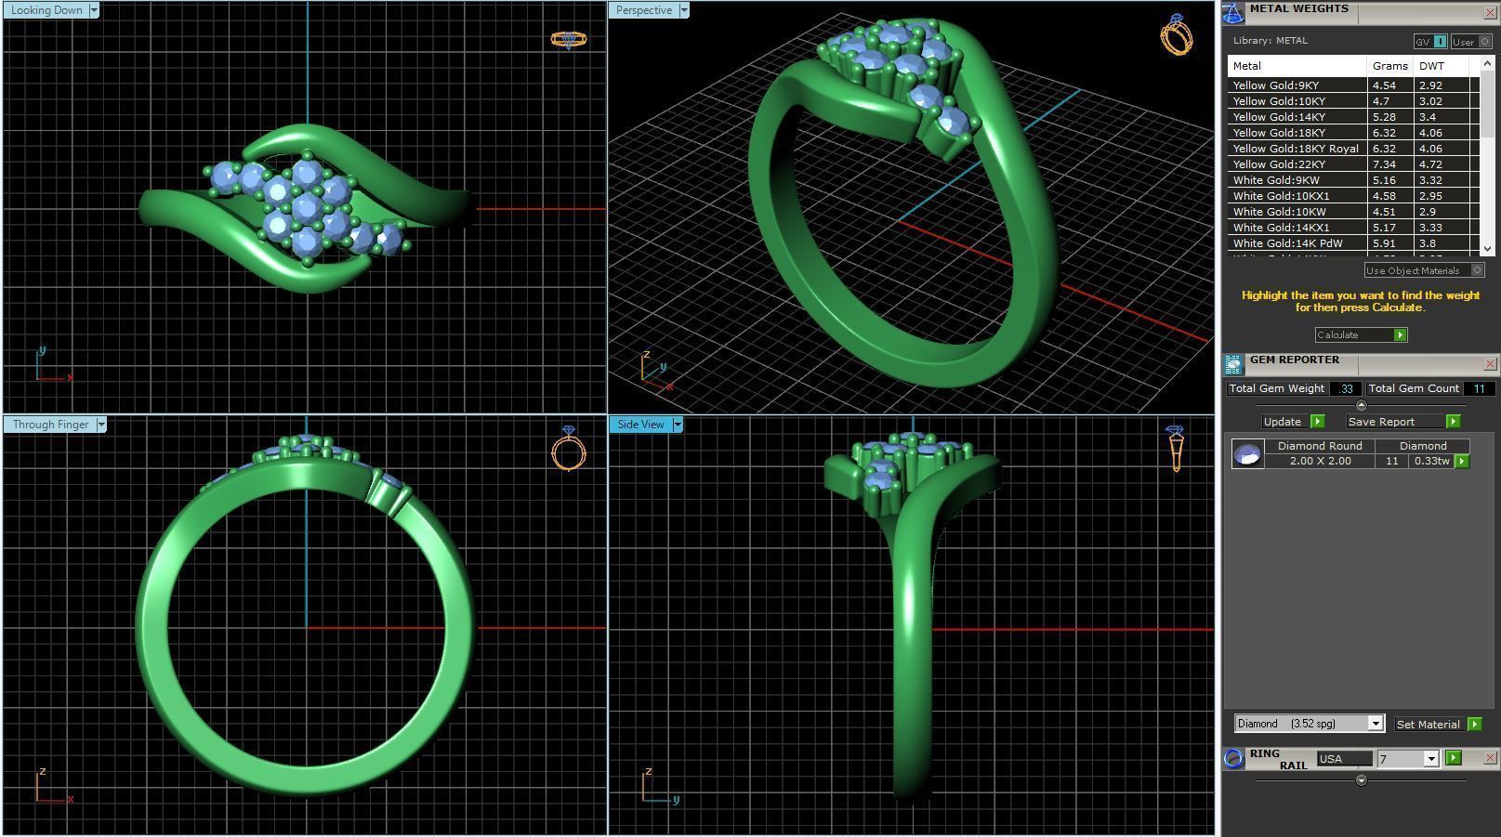Select the White Gold:9KW row
Viewport: 1501px width, 837px height.
[1353, 180]
